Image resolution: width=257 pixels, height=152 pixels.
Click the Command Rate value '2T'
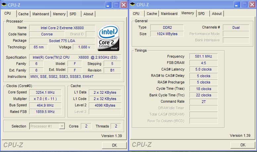click(x=203, y=102)
